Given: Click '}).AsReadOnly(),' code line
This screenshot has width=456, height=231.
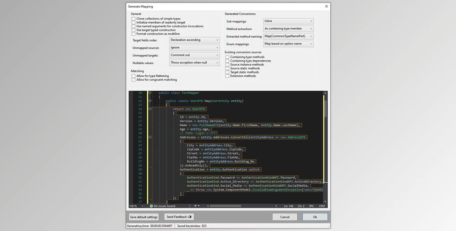Looking at the screenshot, I should tap(194, 165).
